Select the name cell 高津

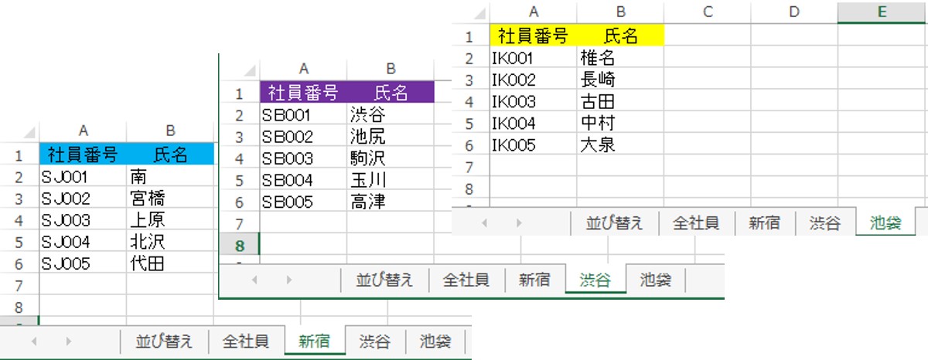(391, 202)
